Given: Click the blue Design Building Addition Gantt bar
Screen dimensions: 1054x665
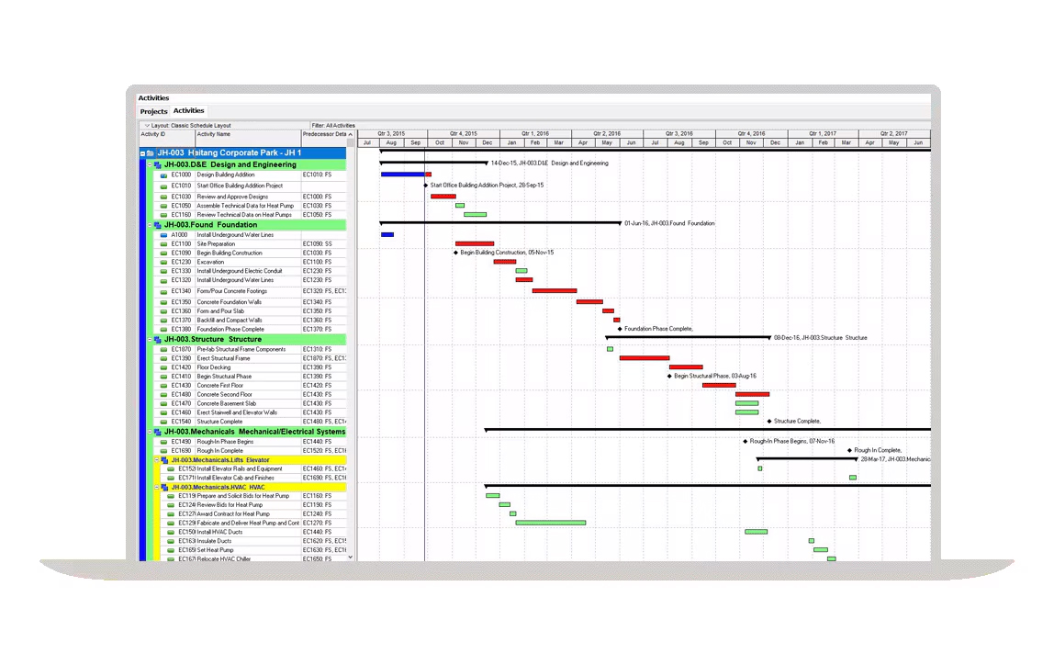Looking at the screenshot, I should pyautogui.click(x=402, y=175).
